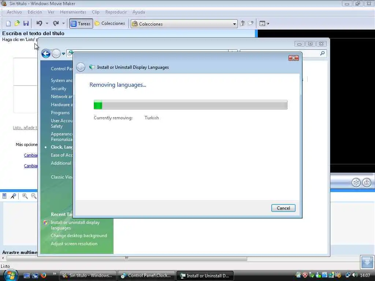
Task: Open the Edición menu
Action: [x=35, y=12]
